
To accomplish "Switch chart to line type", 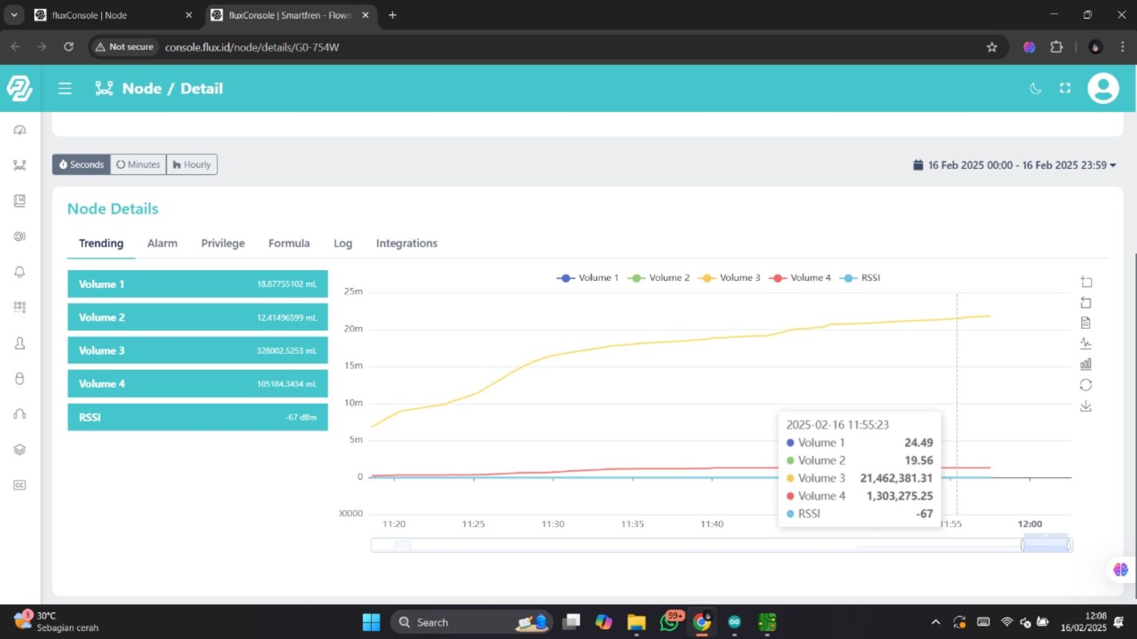I will (1086, 343).
